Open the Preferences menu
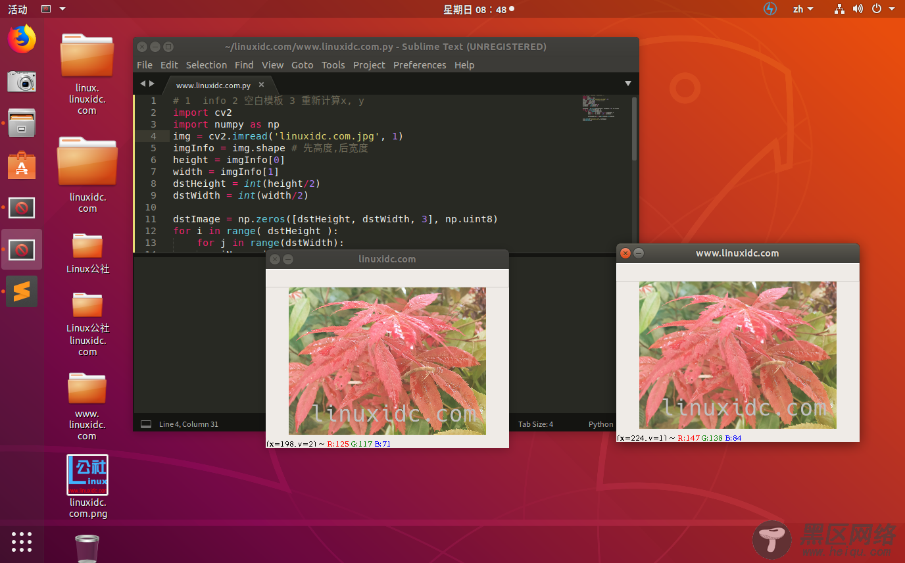Image resolution: width=905 pixels, height=563 pixels. point(420,65)
